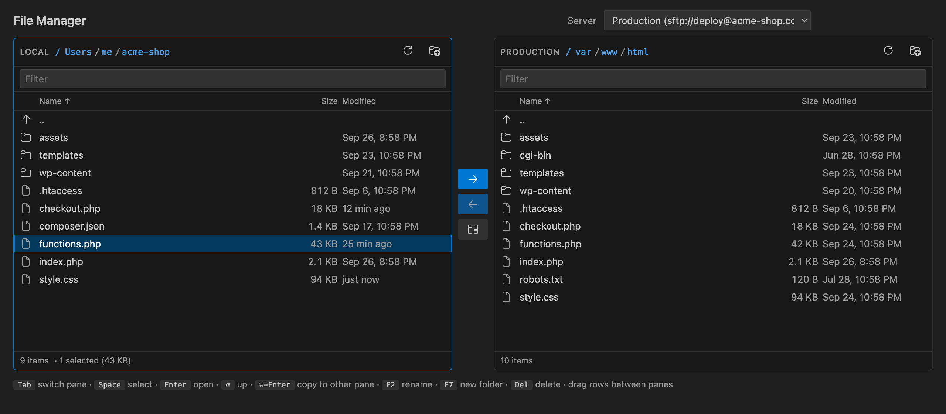
Task: Select local assets folder name
Action: [x=54, y=138]
